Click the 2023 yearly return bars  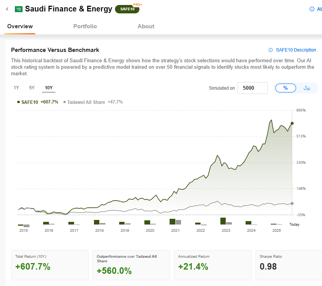(226, 221)
